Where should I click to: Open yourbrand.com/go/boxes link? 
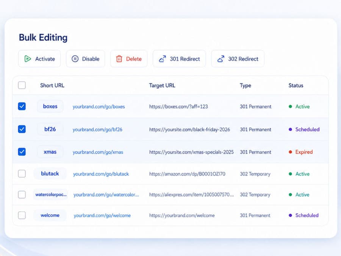99,107
